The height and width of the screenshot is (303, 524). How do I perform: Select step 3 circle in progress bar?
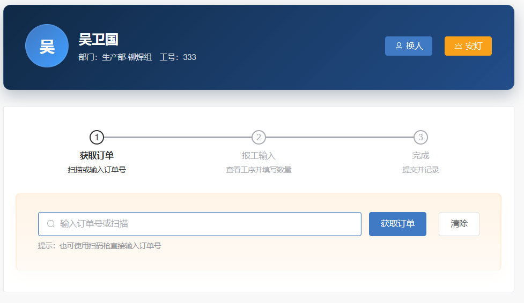420,138
